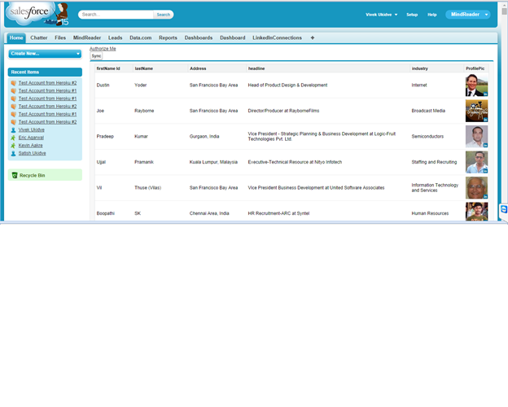
Task: Open the Chatter tab
Action: click(x=39, y=38)
